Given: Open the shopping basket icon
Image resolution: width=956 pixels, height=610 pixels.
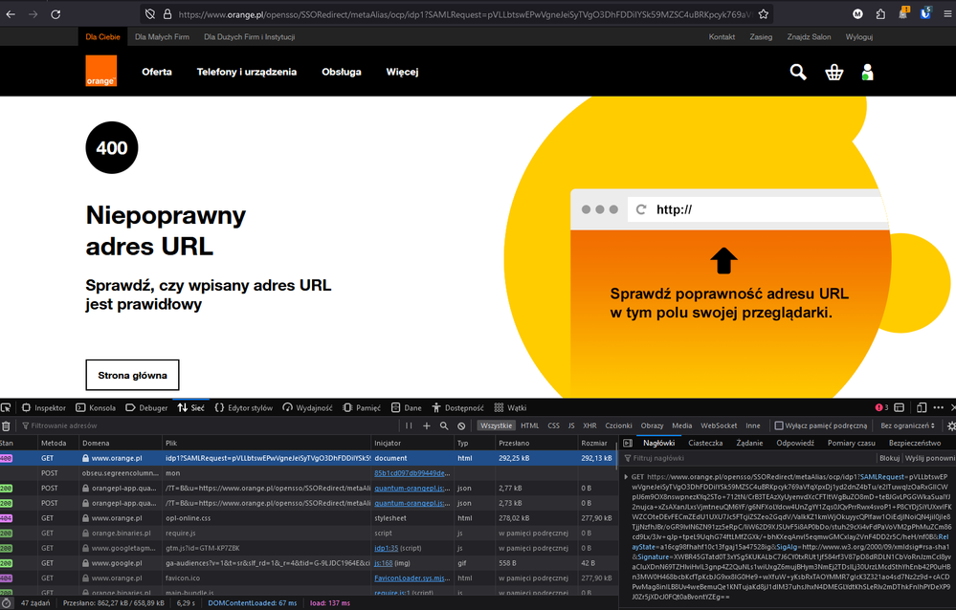Looking at the screenshot, I should (x=834, y=72).
